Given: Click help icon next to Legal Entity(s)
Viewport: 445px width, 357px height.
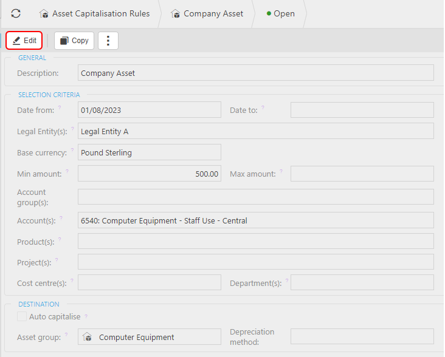Looking at the screenshot, I should (73, 129).
